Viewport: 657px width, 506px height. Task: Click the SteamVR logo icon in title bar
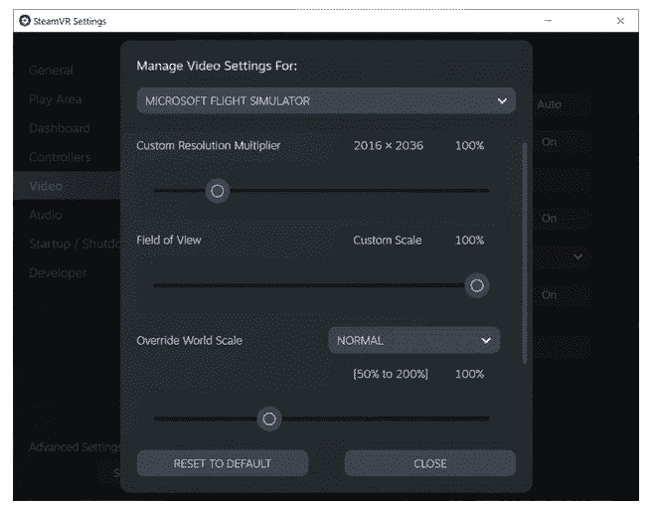click(x=25, y=21)
